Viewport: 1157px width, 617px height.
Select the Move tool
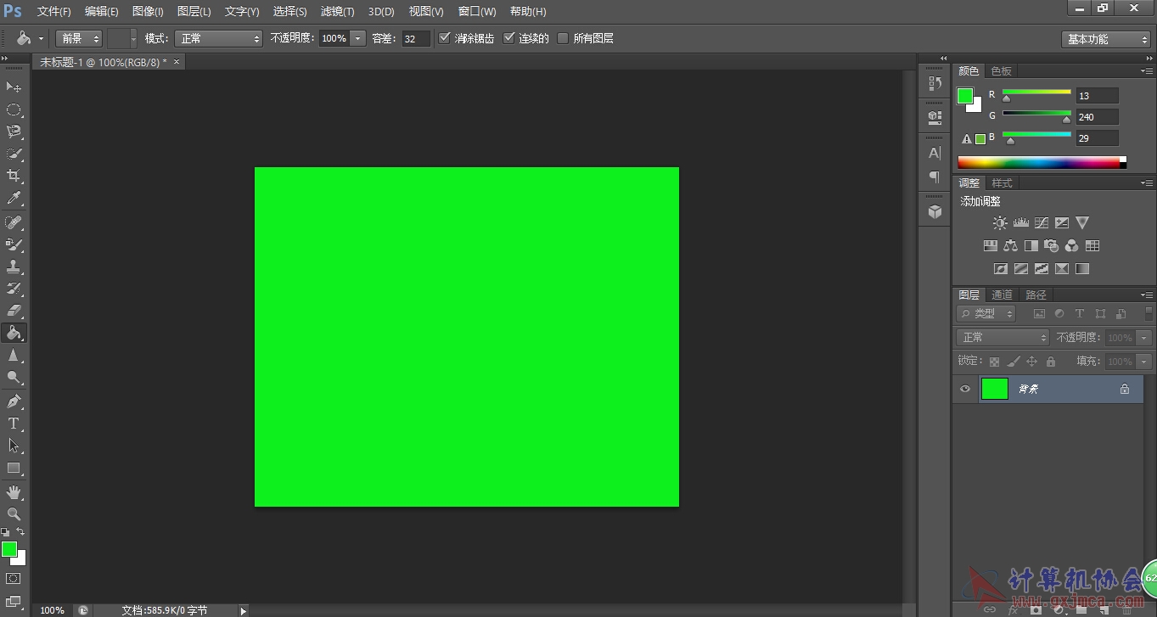[x=14, y=87]
